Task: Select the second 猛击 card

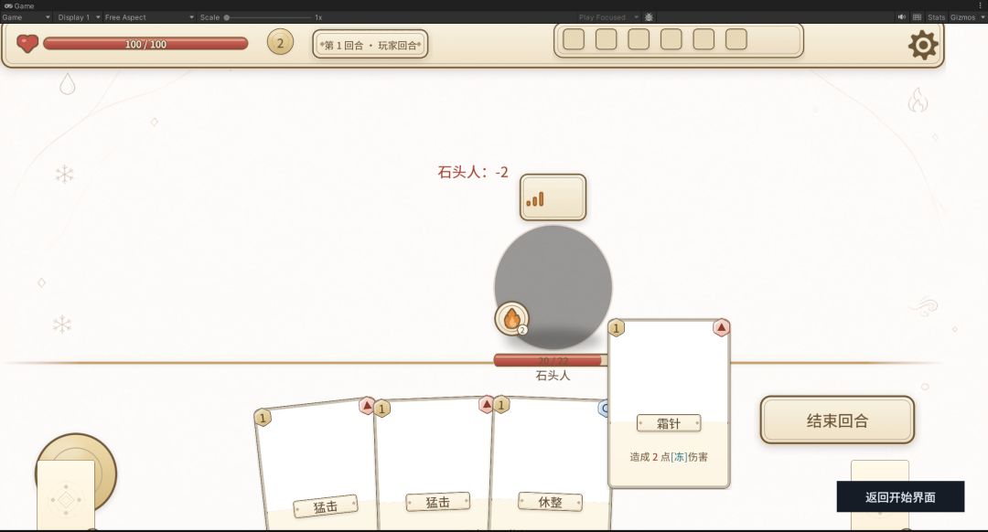Action: (433, 464)
